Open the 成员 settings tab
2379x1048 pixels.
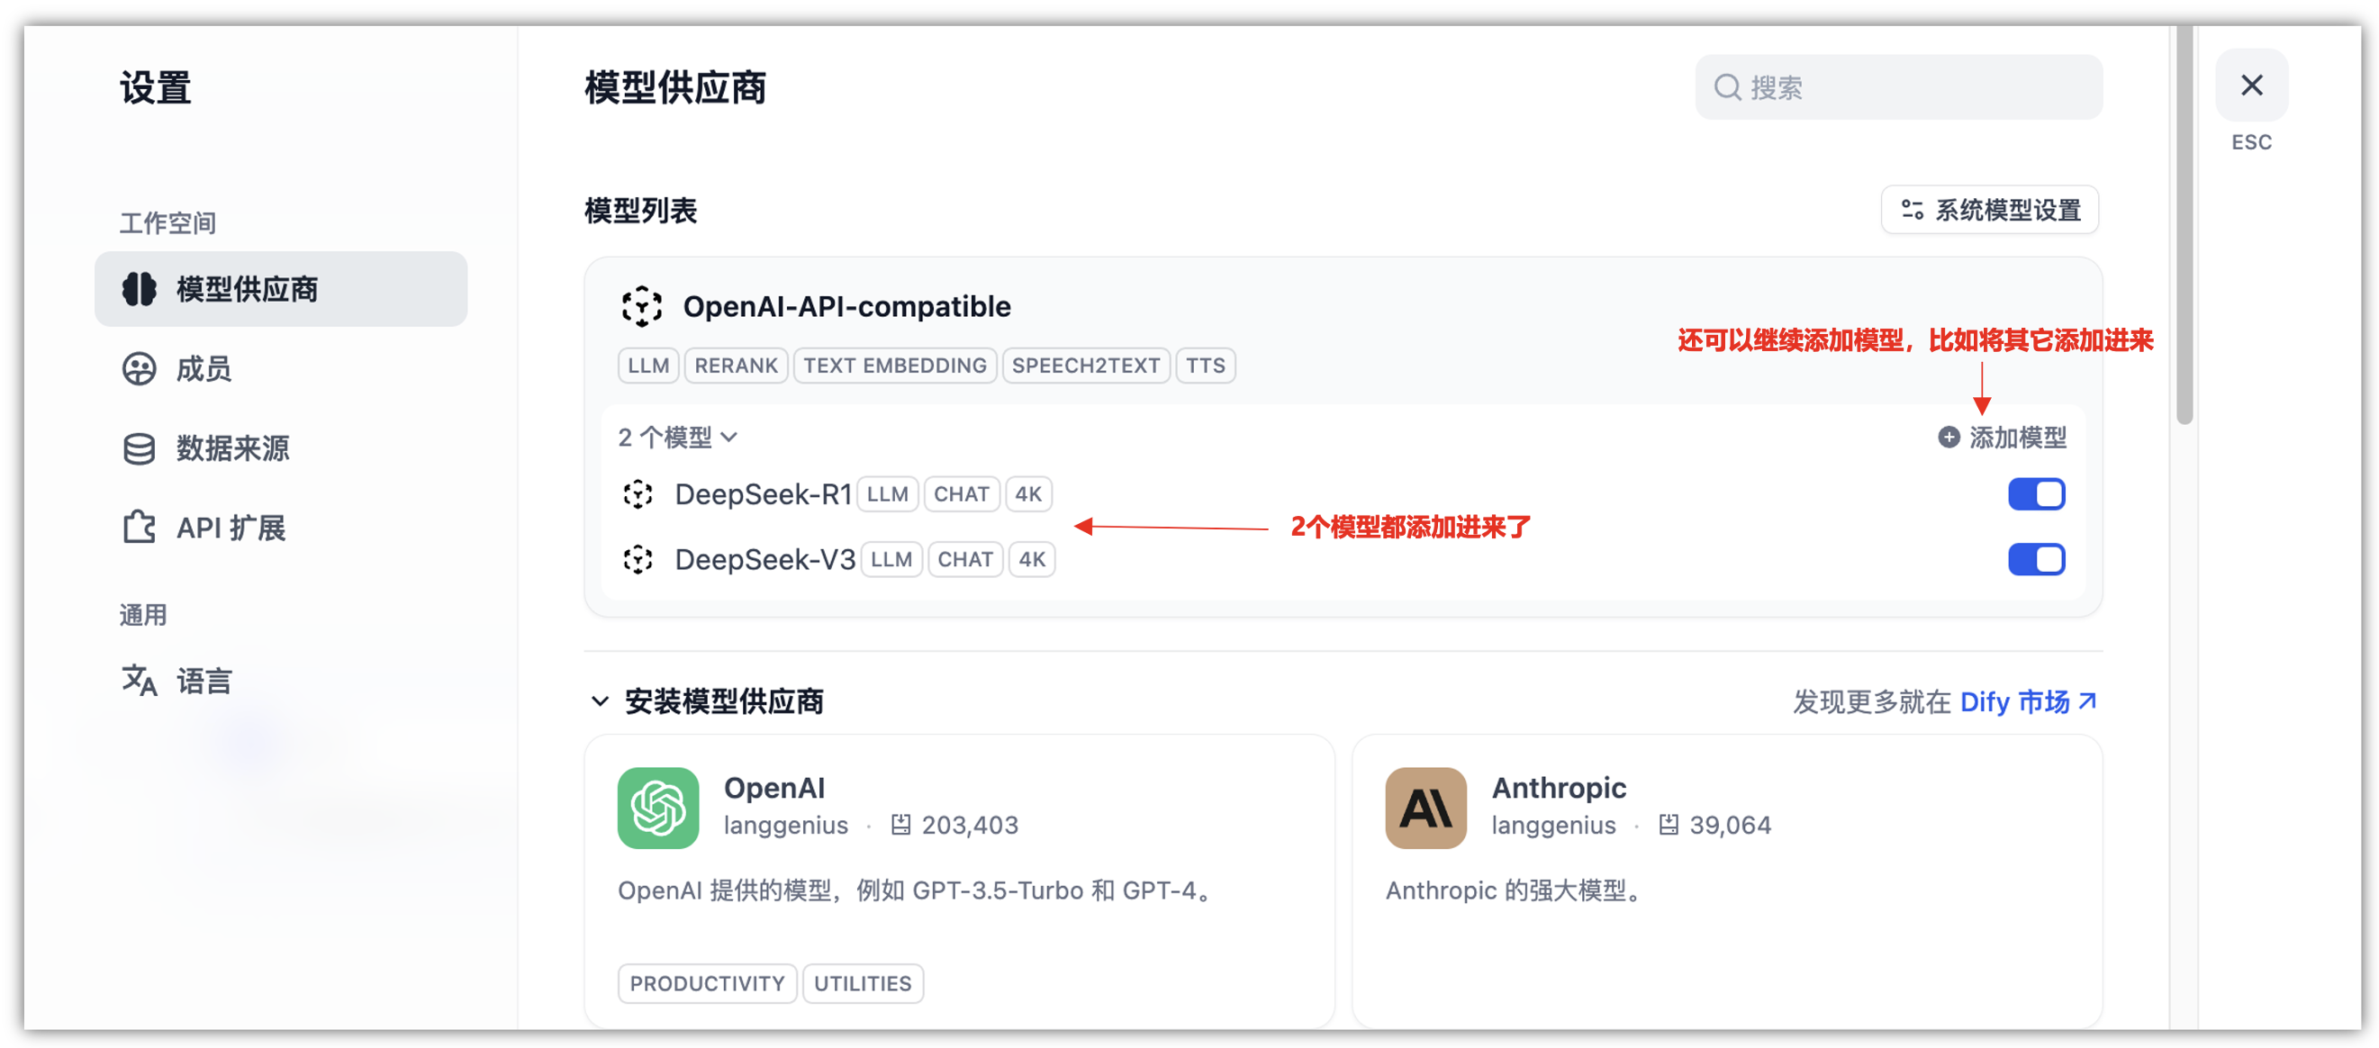[x=204, y=368]
